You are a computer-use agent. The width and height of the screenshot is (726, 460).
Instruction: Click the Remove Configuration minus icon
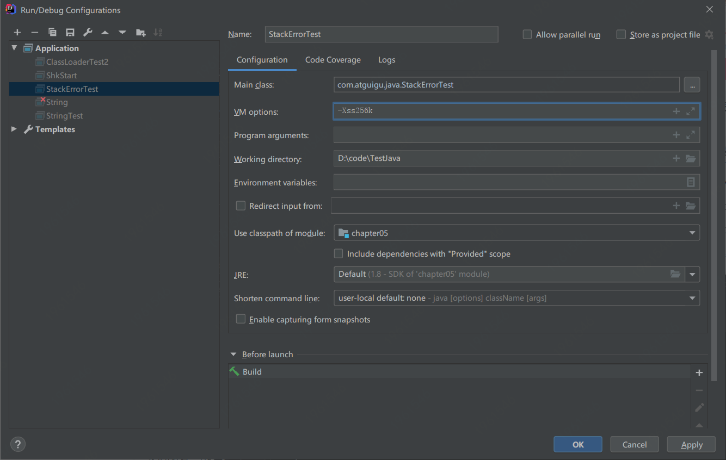(x=35, y=33)
